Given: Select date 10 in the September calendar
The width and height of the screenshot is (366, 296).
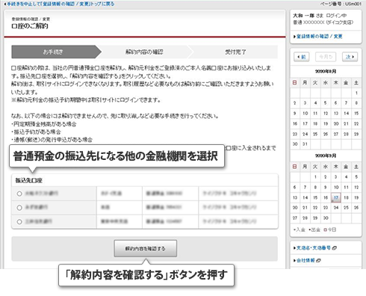Looking at the screenshot, I should pos(336,188).
